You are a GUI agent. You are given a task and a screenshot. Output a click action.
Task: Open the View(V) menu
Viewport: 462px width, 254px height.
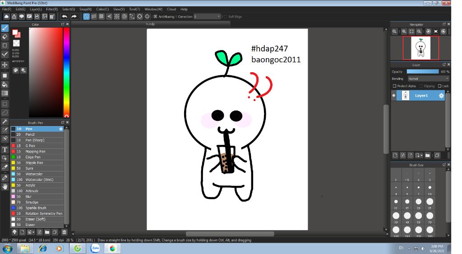[119, 9]
